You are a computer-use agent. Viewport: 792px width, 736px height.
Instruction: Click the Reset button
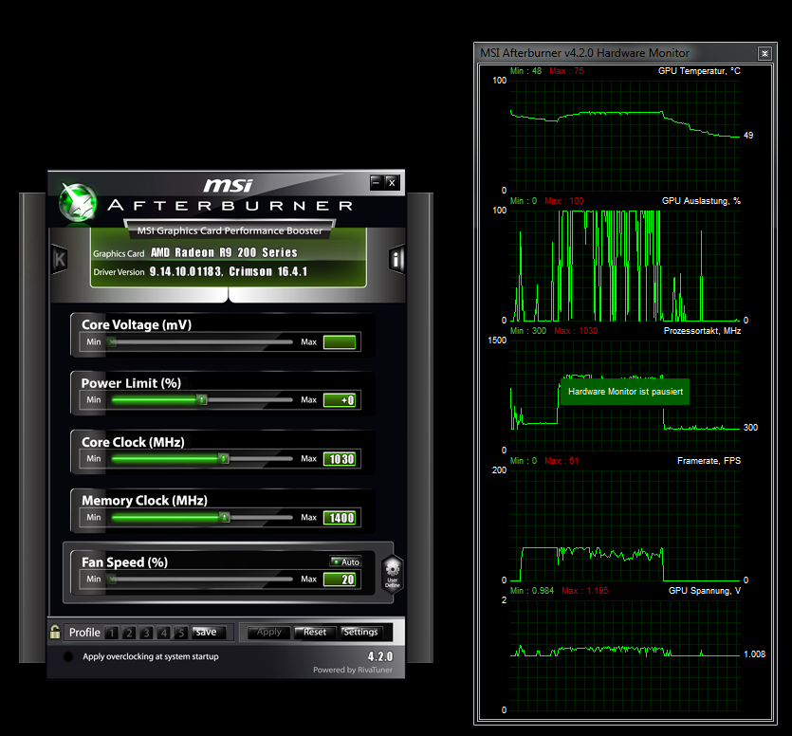(315, 632)
